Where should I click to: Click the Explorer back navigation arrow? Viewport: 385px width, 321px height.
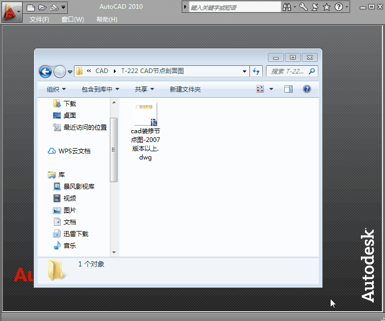(x=45, y=72)
